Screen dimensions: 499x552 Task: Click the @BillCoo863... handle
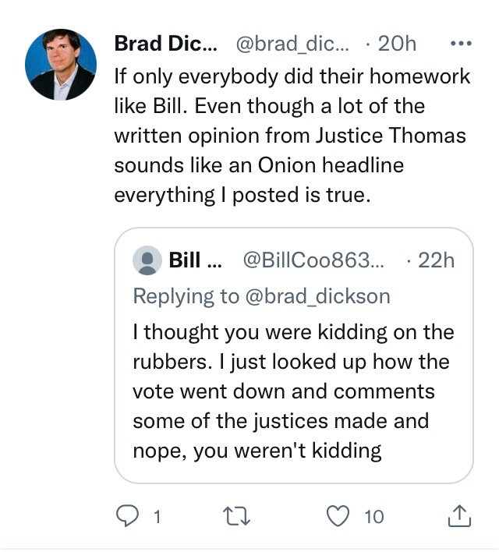(x=313, y=260)
